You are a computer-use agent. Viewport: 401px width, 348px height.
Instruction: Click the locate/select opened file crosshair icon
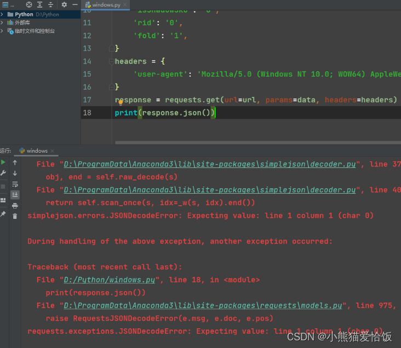point(29,4)
